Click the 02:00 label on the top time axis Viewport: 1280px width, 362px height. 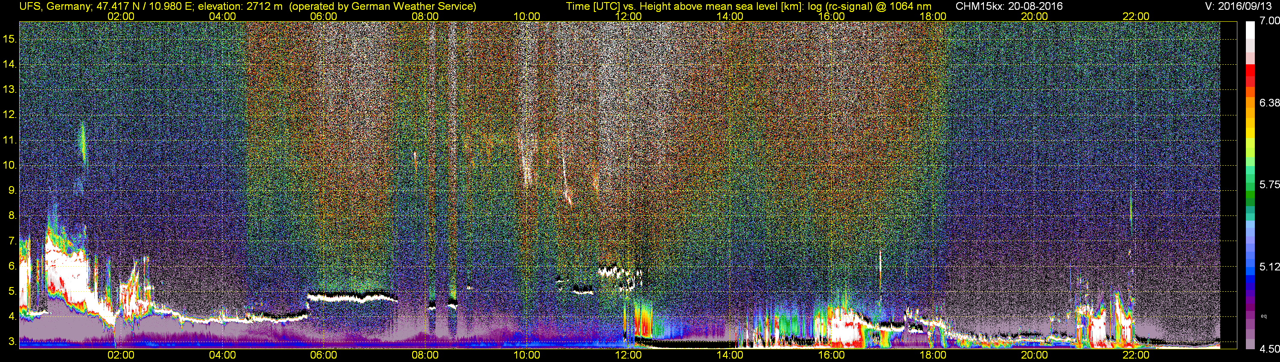121,16
